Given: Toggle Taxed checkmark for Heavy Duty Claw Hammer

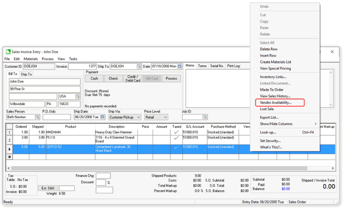Looking at the screenshot, I should 176,132.
